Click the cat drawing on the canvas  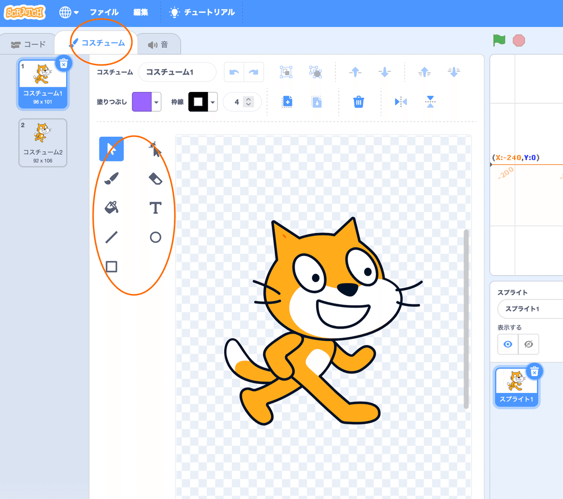click(x=324, y=322)
